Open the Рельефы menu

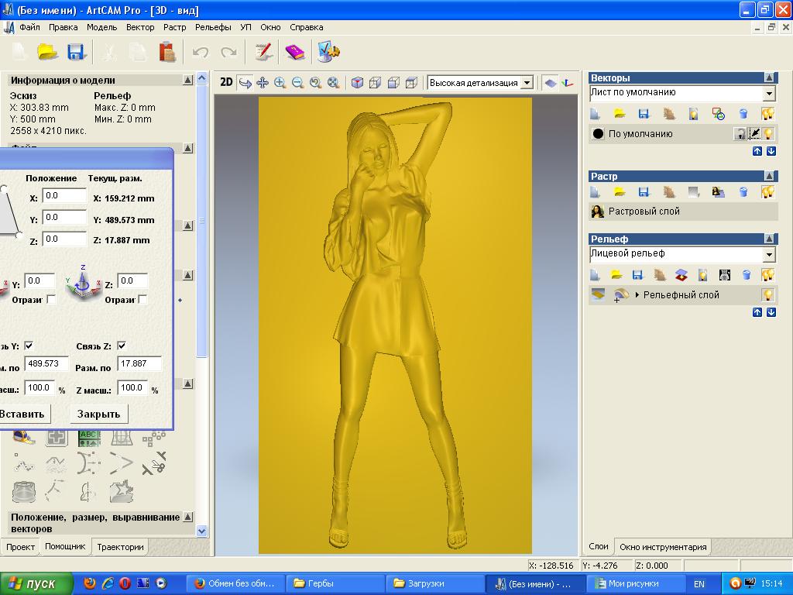[213, 27]
